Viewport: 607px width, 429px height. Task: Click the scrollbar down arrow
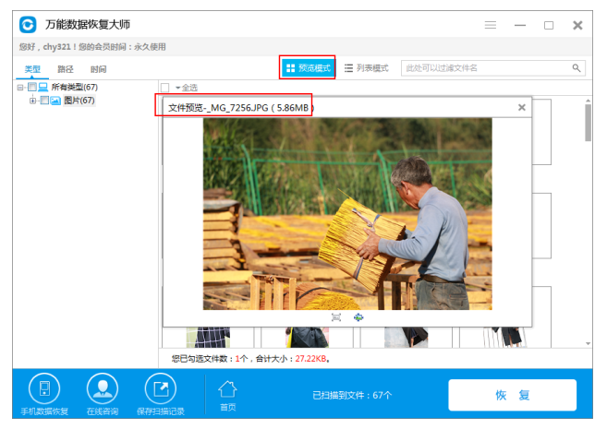(x=588, y=343)
